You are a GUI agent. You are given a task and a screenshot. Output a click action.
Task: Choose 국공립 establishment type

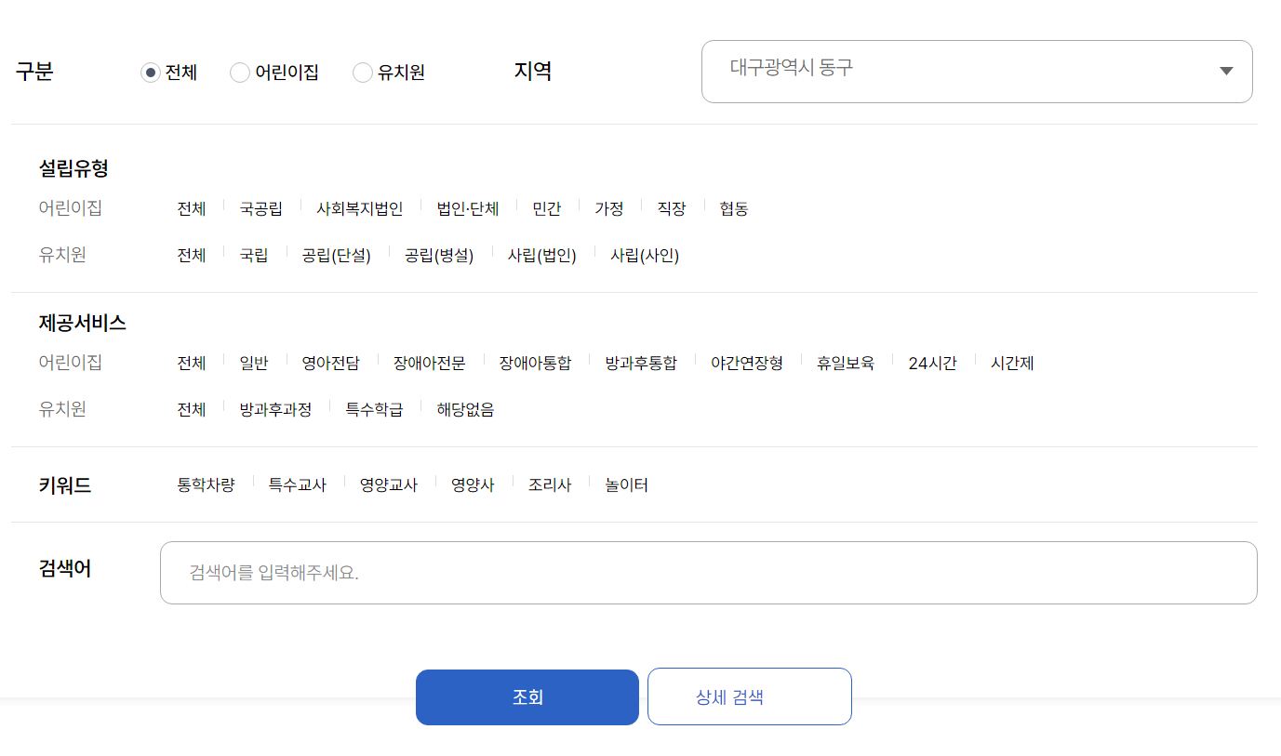coord(261,208)
